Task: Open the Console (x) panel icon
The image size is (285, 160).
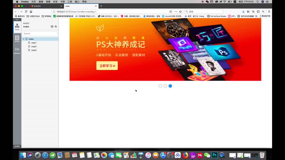Action: pos(17,50)
